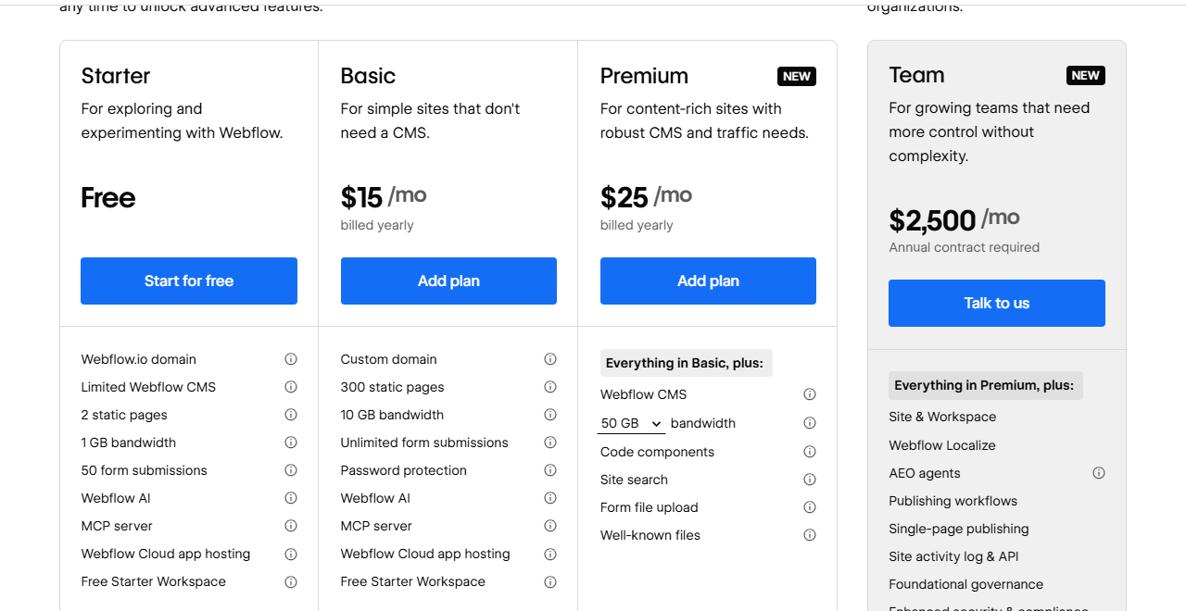Click "Publishing workflows" feature text
Viewport: 1186px width, 611px height.
[x=953, y=501]
